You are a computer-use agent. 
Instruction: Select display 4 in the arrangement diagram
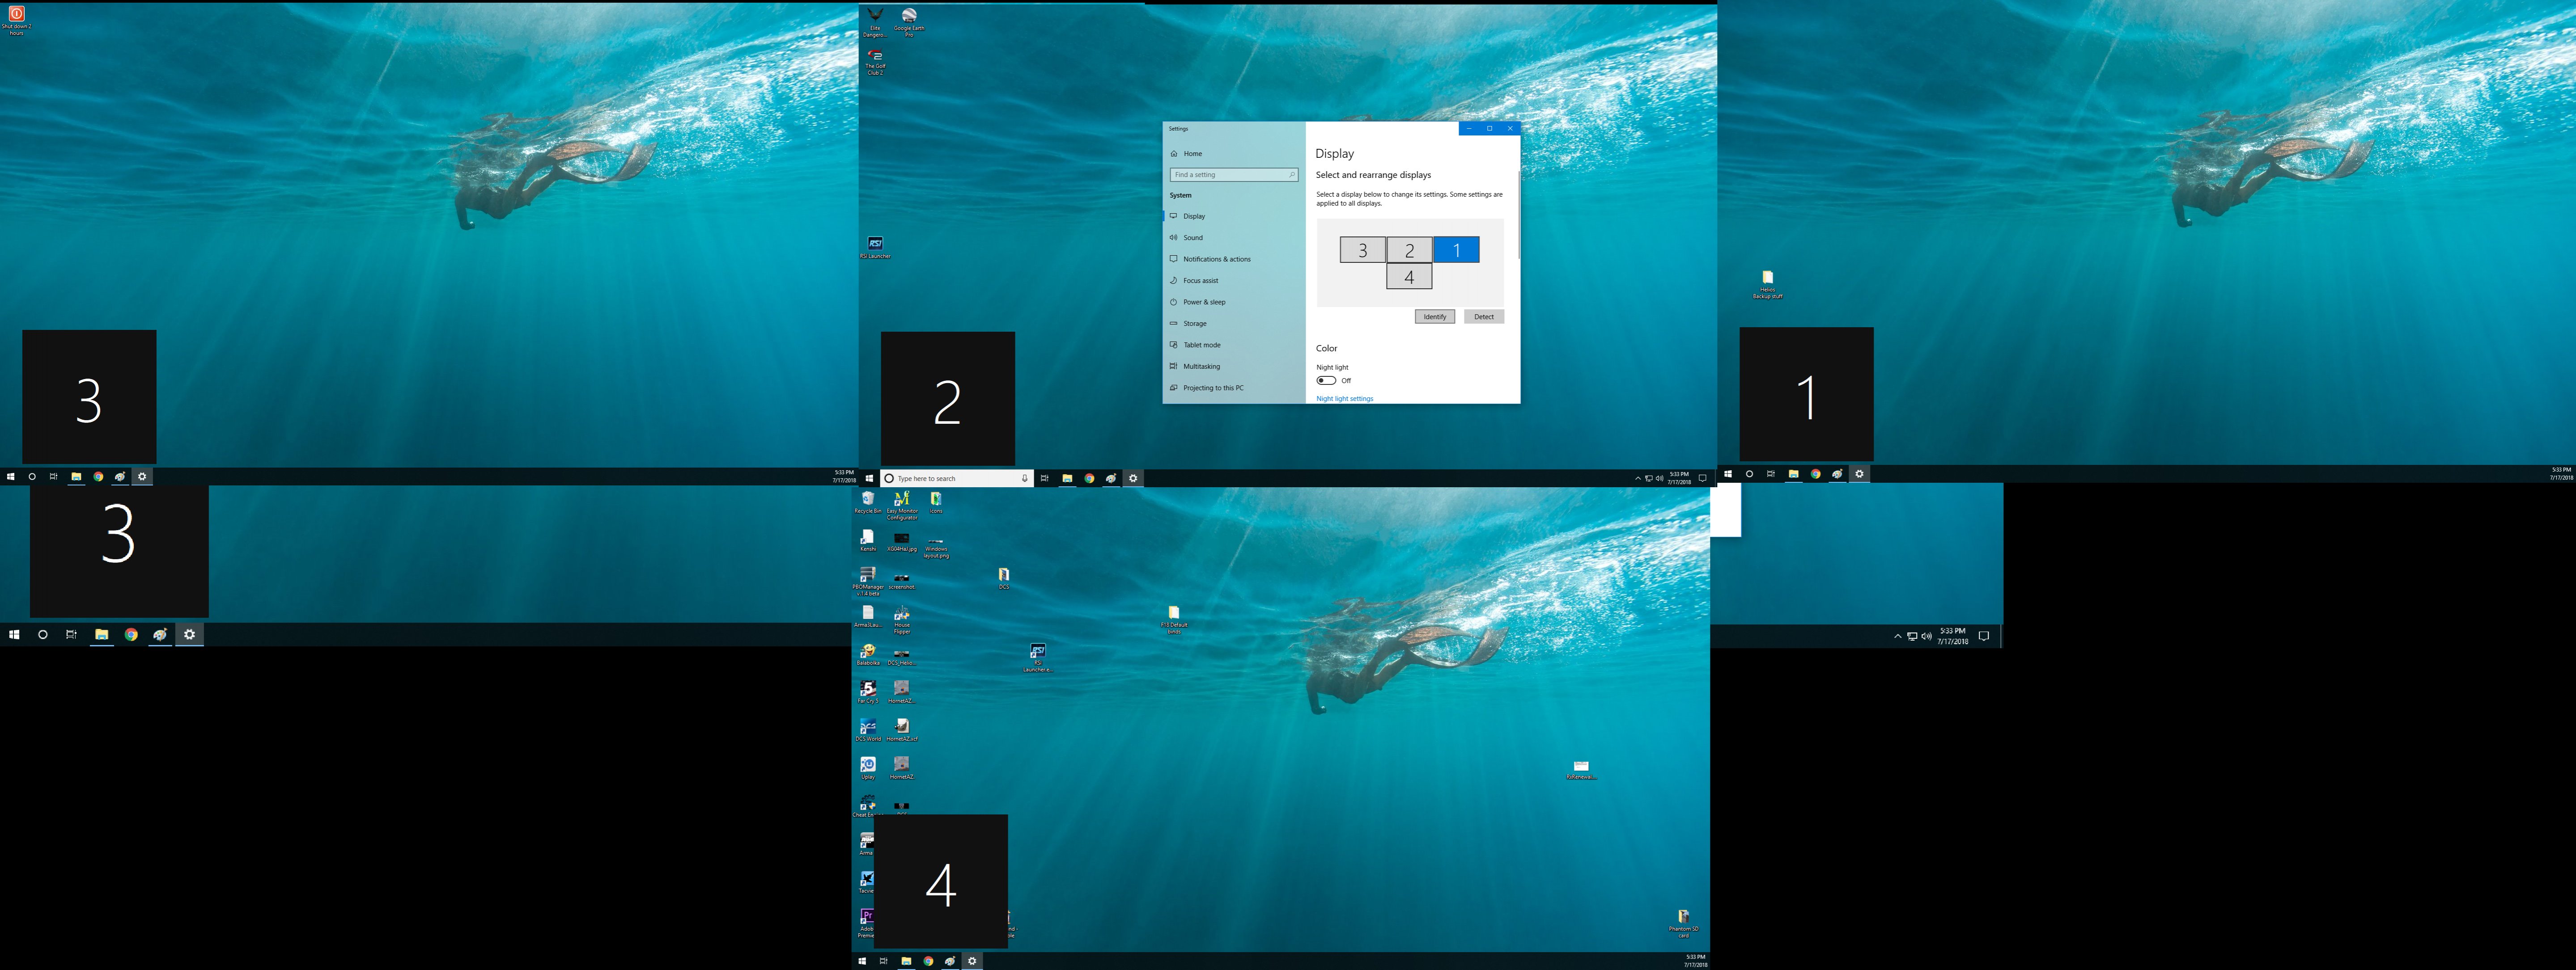click(x=1409, y=277)
